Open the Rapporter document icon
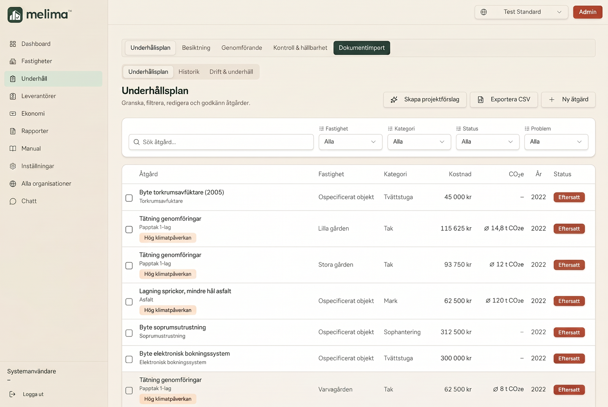 [13, 131]
